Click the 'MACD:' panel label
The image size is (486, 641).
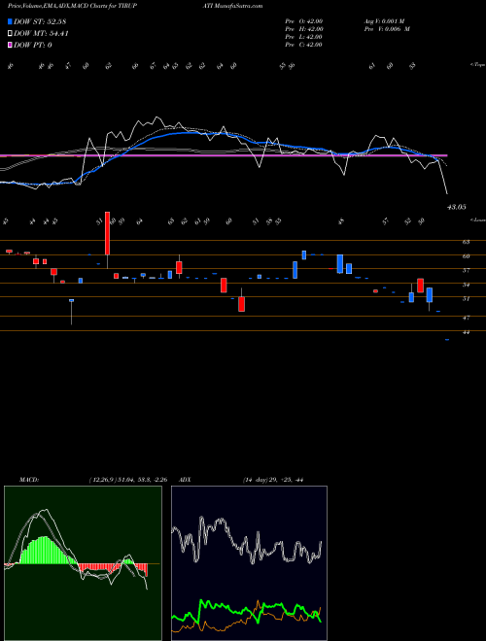tap(29, 480)
